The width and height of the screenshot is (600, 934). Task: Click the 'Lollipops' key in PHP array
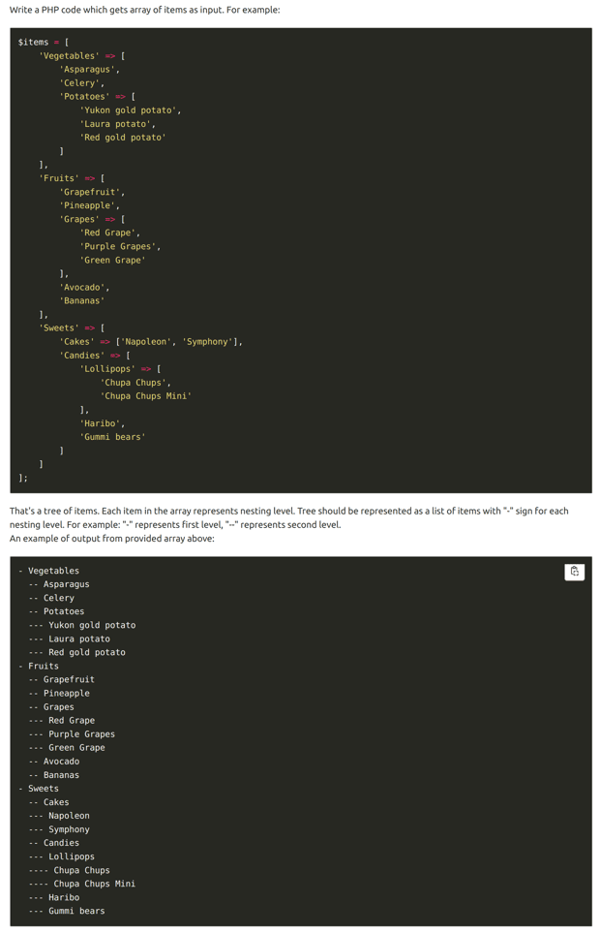tap(107, 369)
